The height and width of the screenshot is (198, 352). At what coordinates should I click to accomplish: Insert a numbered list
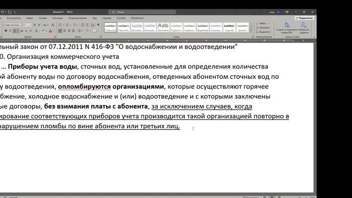(x=67, y=25)
